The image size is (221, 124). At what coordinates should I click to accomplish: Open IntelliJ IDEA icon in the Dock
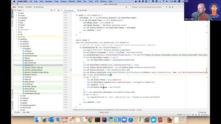[x=104, y=120]
